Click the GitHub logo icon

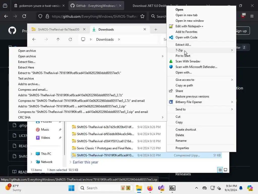point(12,31)
